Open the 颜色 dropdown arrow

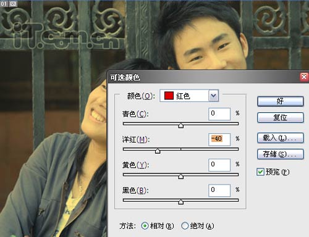coord(213,96)
